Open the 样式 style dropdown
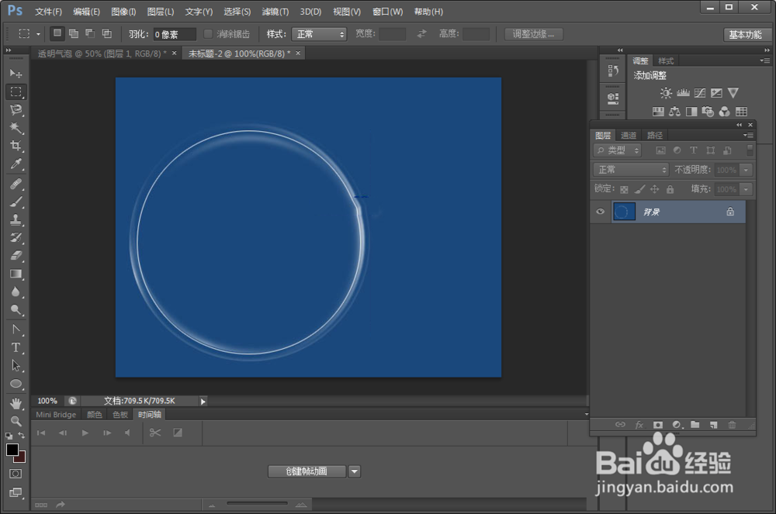This screenshot has height=514, width=776. pos(319,34)
